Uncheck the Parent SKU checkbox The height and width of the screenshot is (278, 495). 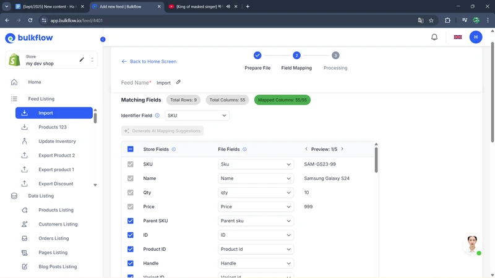click(131, 221)
